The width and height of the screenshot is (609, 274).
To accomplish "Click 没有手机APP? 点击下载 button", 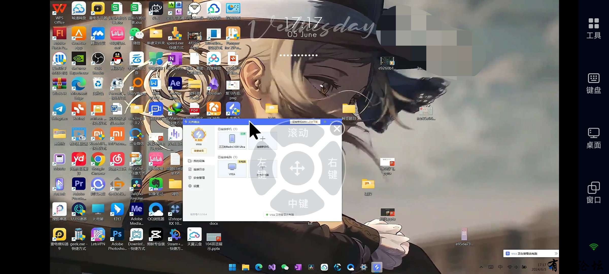I will (305, 122).
